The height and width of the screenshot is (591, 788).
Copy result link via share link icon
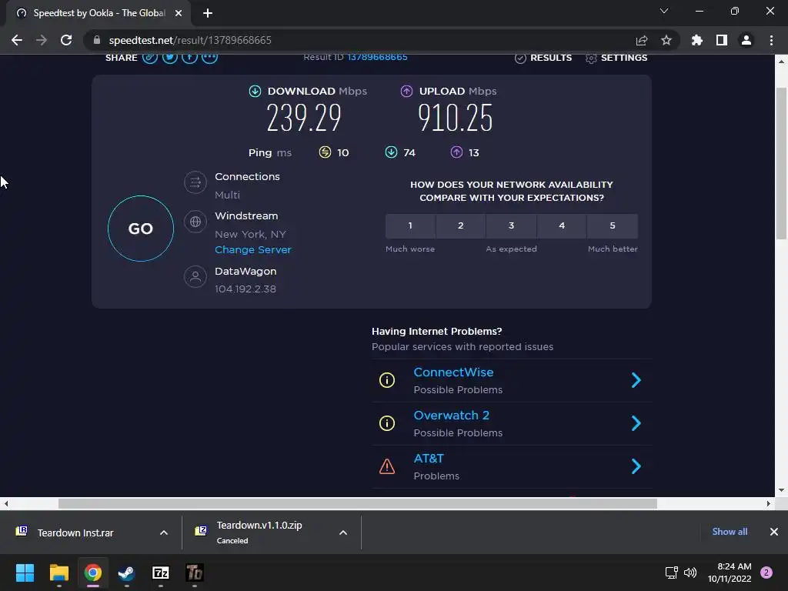coord(150,57)
